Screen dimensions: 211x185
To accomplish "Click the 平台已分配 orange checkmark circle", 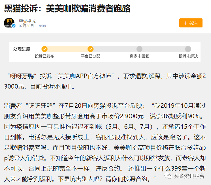I will pyautogui.click(x=90, y=49).
